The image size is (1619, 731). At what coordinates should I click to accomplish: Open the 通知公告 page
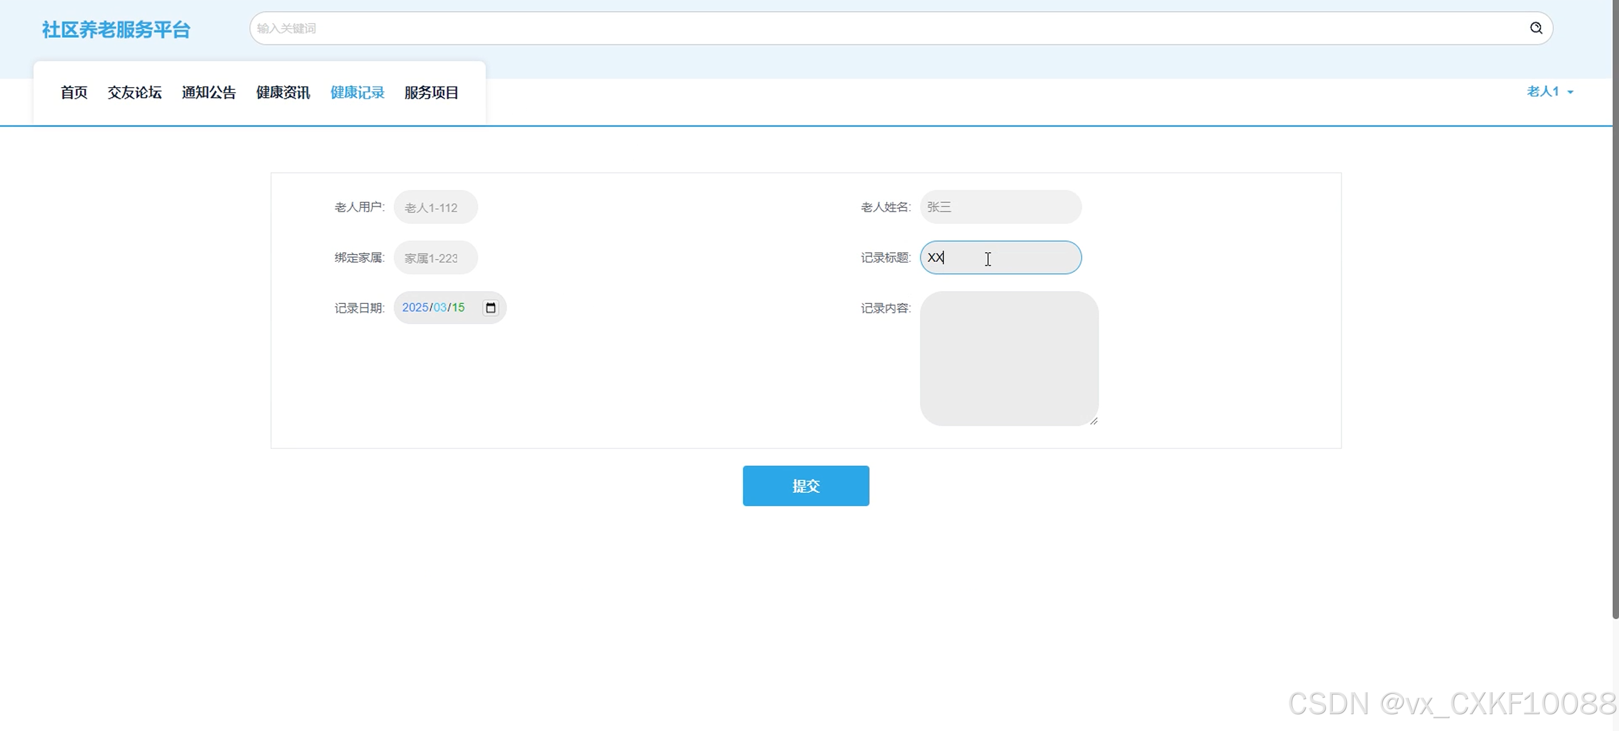point(209,93)
